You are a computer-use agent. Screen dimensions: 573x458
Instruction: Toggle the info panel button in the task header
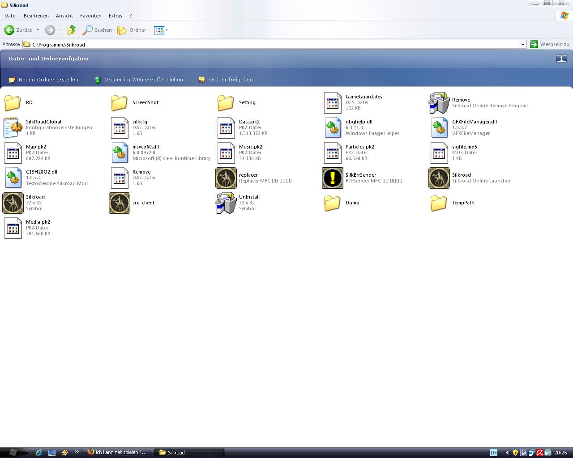pyautogui.click(x=561, y=59)
